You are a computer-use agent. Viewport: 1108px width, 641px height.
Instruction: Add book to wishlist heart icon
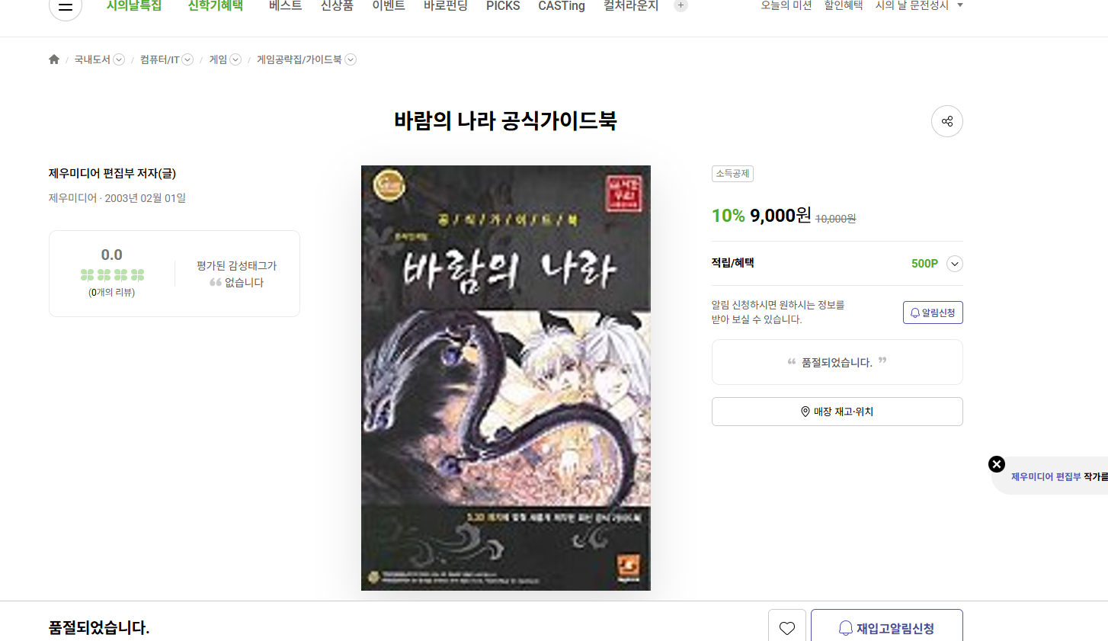[787, 627]
